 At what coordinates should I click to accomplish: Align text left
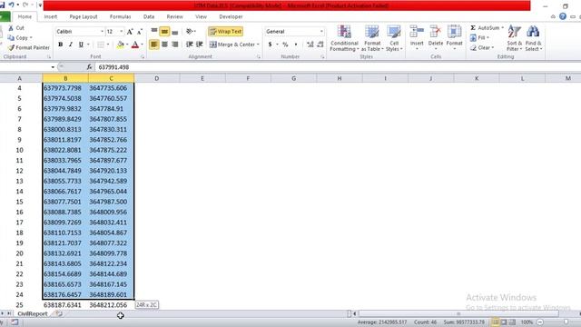tap(154, 45)
